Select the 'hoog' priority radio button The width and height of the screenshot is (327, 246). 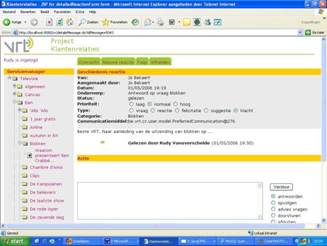tap(176, 104)
